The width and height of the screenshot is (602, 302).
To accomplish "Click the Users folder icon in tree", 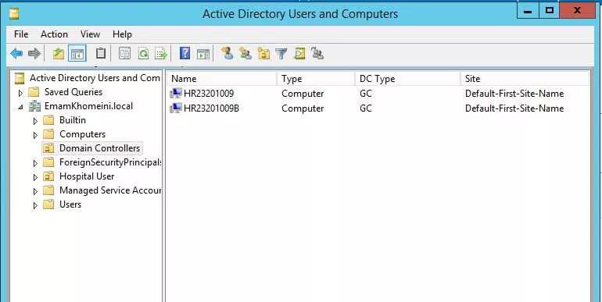I will tap(48, 204).
